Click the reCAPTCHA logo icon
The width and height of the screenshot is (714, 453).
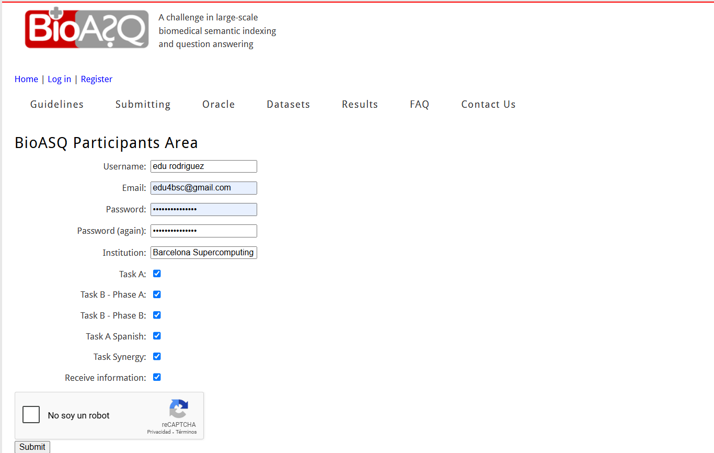click(179, 409)
